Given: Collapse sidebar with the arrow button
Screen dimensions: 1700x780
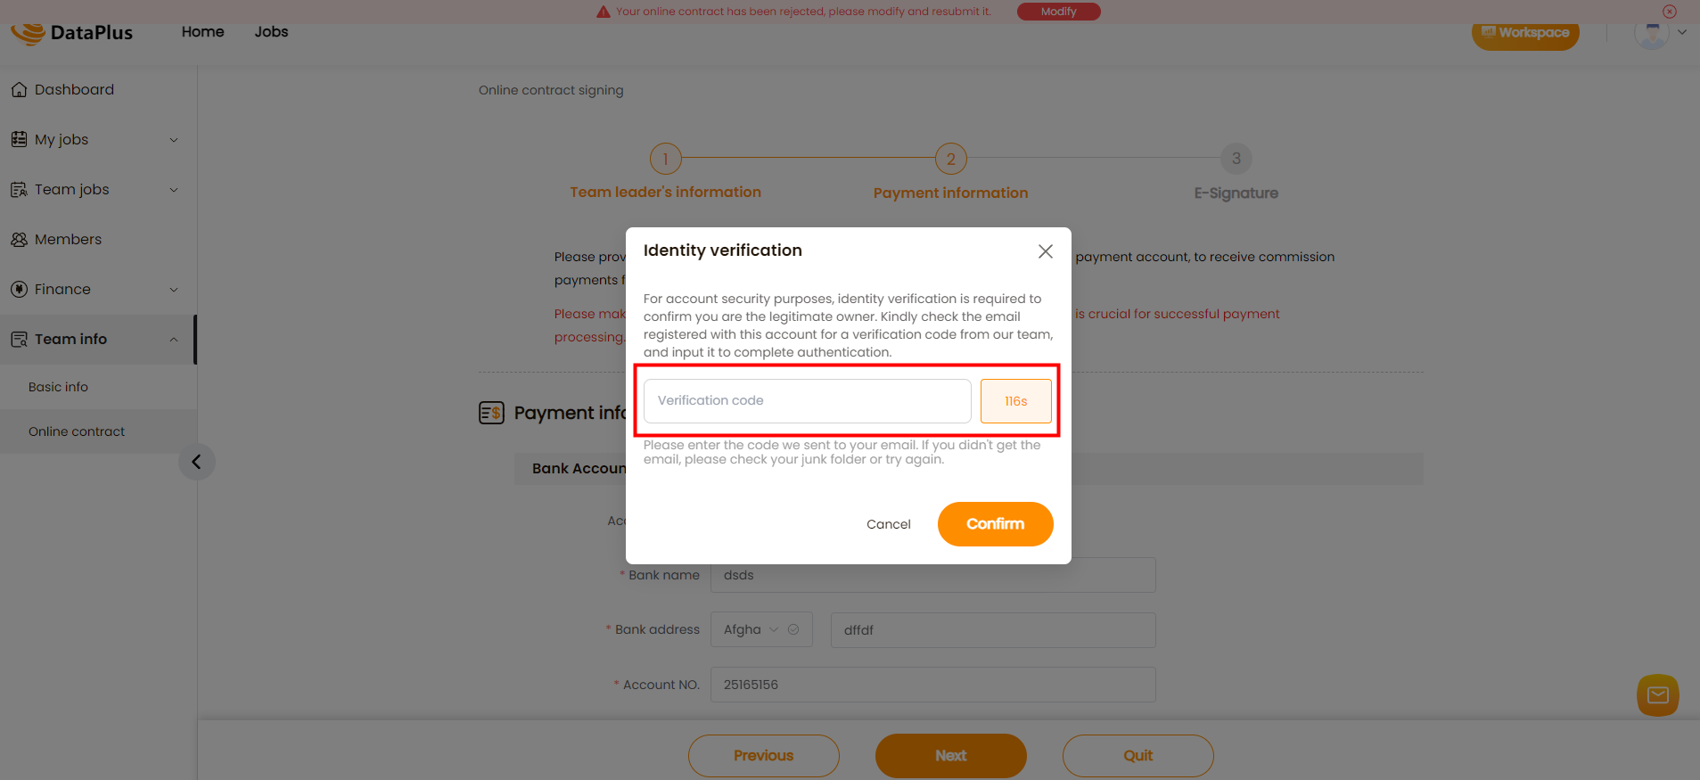Looking at the screenshot, I should [x=197, y=462].
